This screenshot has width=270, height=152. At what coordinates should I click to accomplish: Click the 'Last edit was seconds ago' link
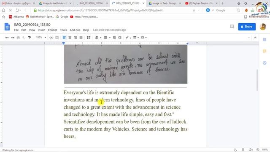click(x=110, y=30)
